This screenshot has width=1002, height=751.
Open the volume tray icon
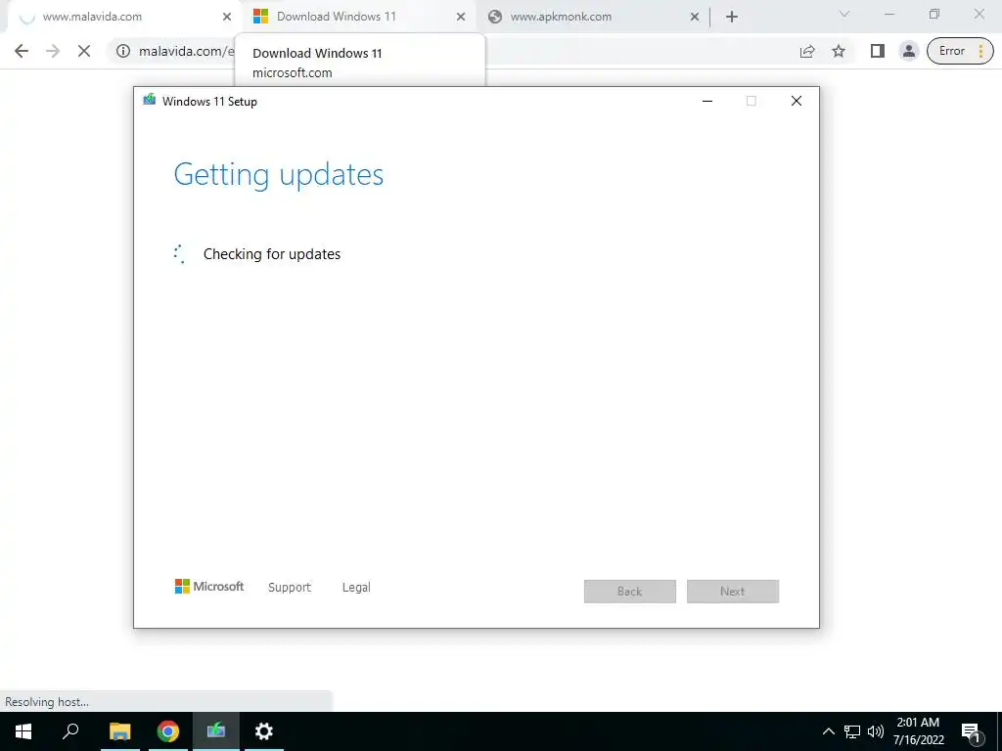876,731
